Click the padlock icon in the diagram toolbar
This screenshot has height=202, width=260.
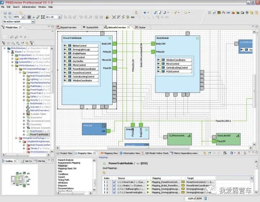(108, 17)
